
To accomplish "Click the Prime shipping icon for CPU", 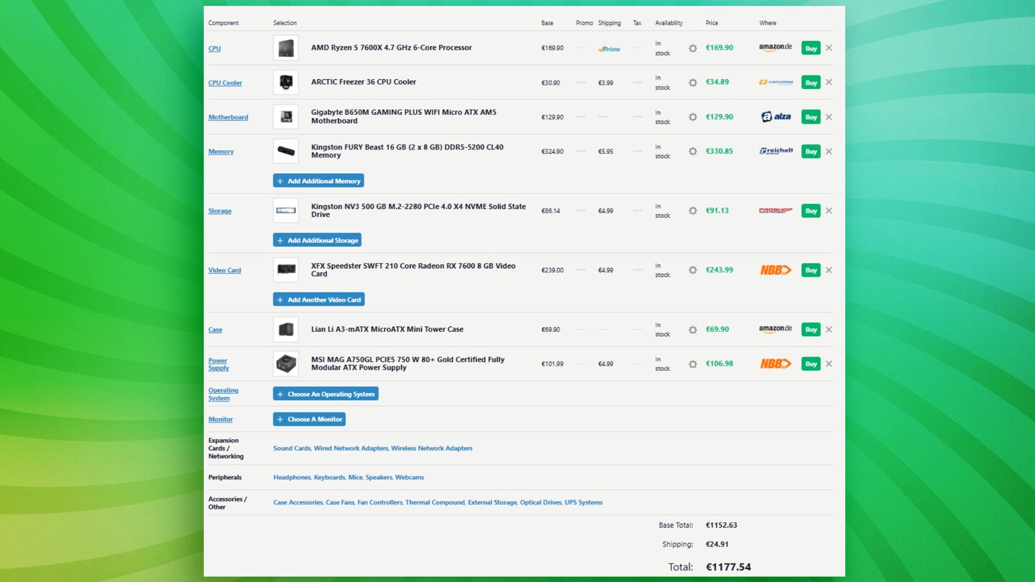I will pos(609,49).
